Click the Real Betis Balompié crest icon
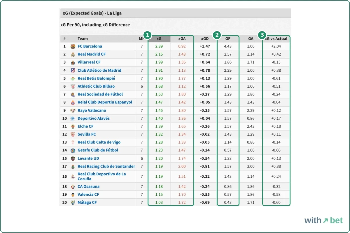350x233 pixels. [73, 78]
